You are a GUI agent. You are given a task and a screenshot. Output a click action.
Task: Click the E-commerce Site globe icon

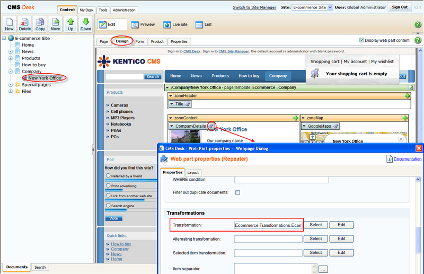(x=11, y=38)
